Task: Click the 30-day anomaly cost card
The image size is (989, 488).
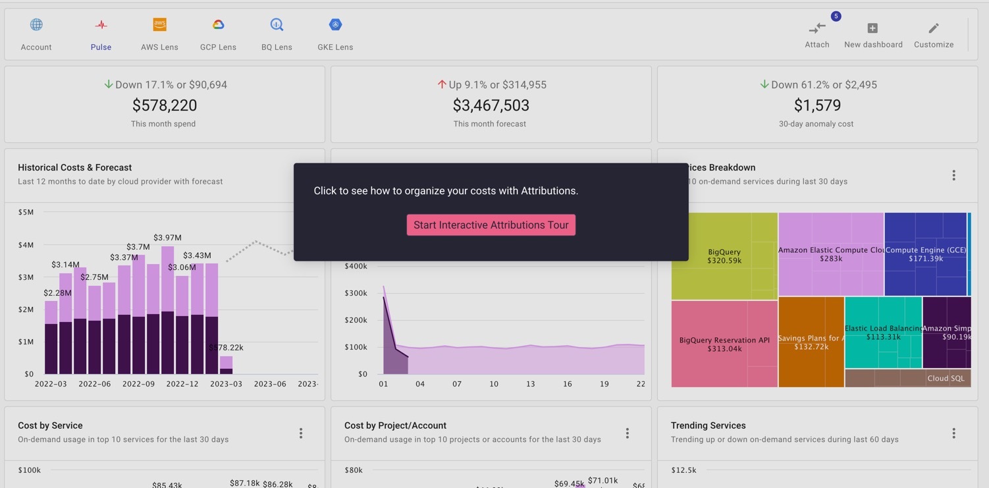Action: tap(816, 105)
